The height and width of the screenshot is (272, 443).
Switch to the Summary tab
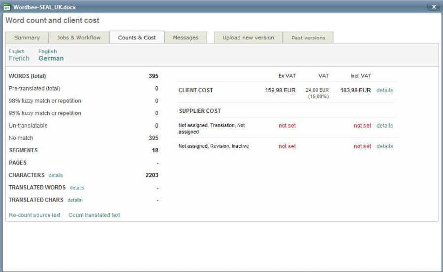click(27, 37)
